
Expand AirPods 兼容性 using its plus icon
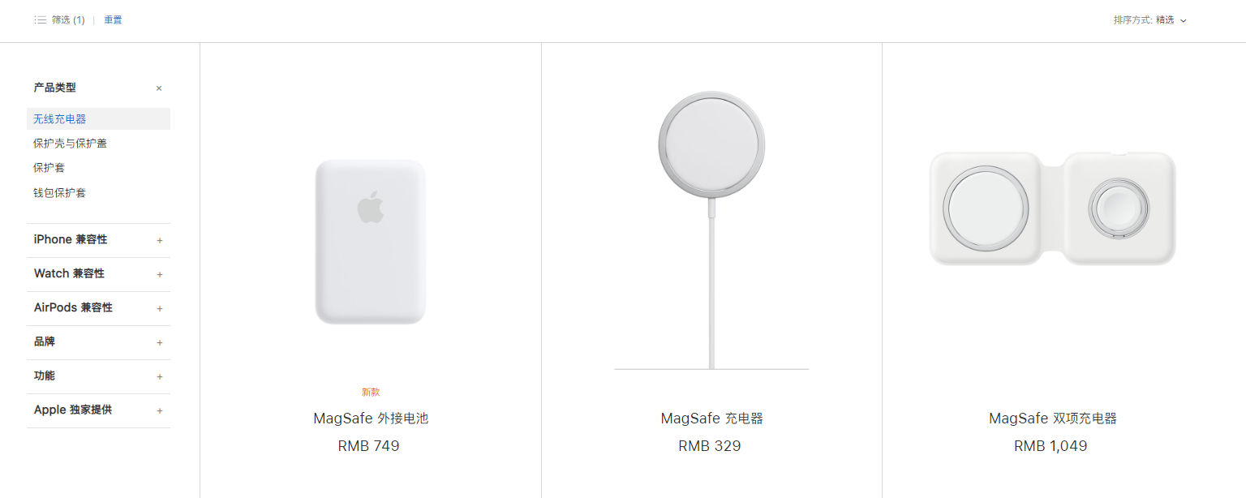[x=160, y=308]
